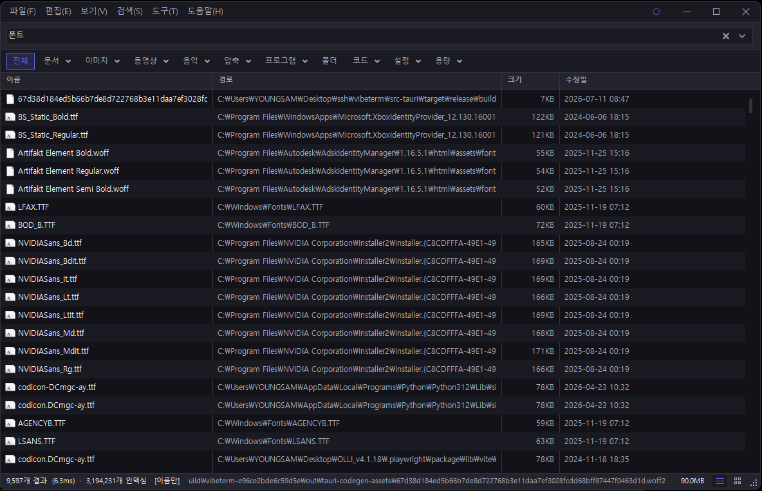The image size is (762, 491).
Task: Filter results by 이미지
Action: coord(97,60)
